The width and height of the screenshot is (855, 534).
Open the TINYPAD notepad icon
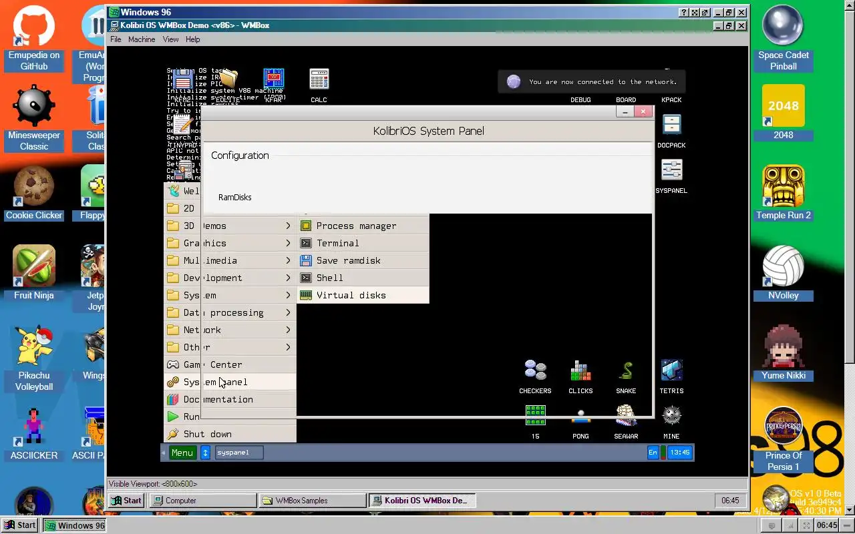tap(181, 130)
